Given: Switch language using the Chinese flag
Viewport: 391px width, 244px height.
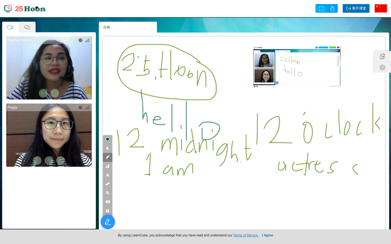Looking at the screenshot, I should point(381,8).
